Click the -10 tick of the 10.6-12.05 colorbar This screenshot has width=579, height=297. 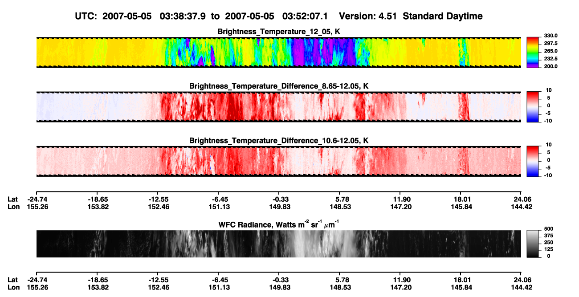click(549, 175)
